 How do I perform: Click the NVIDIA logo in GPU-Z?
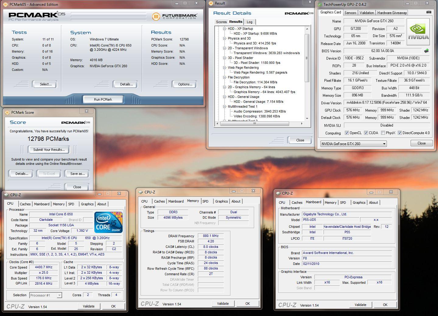[x=418, y=32]
